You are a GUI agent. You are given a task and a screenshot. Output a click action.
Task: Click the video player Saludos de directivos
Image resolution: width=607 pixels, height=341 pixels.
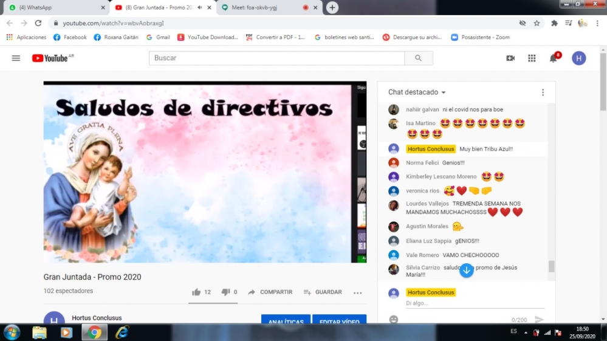(x=205, y=172)
